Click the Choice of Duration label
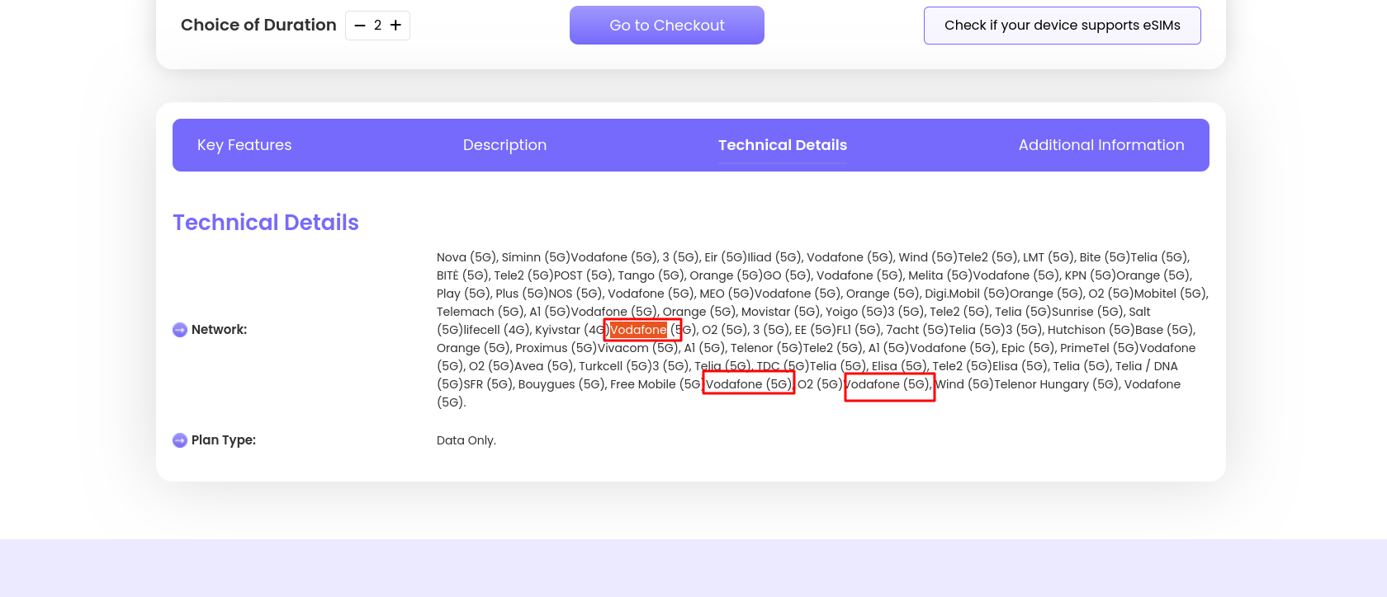 point(258,26)
